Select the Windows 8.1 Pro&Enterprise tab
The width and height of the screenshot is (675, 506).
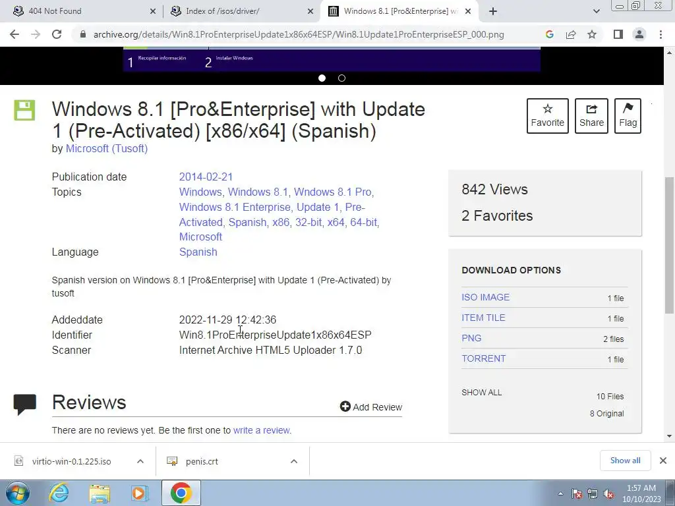[398, 11]
